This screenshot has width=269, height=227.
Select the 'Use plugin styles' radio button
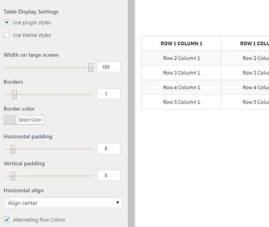tap(7, 23)
